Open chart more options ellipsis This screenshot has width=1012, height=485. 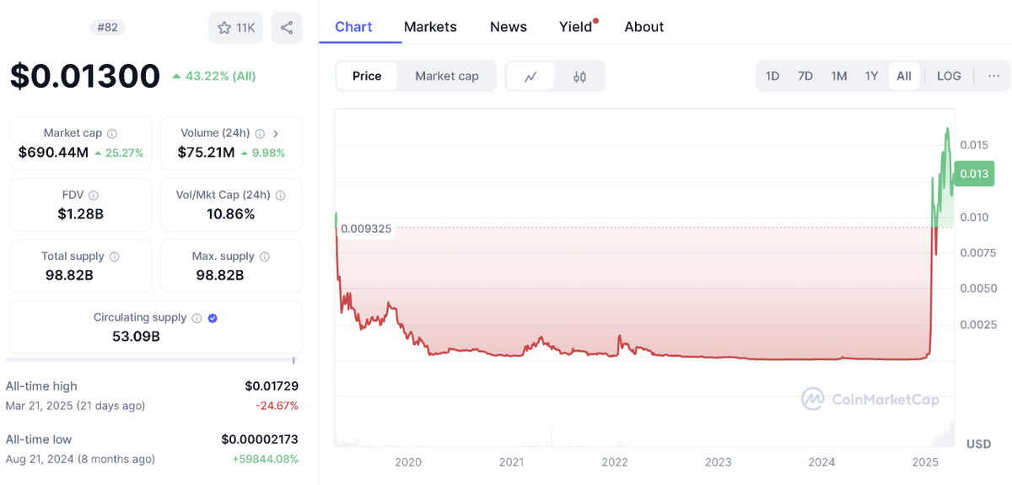(994, 76)
